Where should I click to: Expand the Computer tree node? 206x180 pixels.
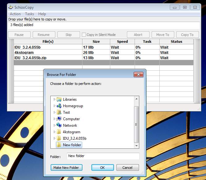[x=54, y=119]
